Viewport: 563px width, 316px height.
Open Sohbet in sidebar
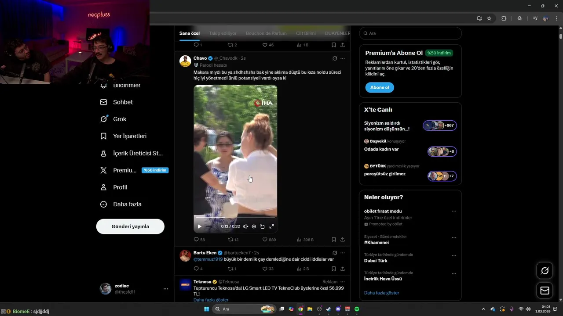tap(117, 102)
